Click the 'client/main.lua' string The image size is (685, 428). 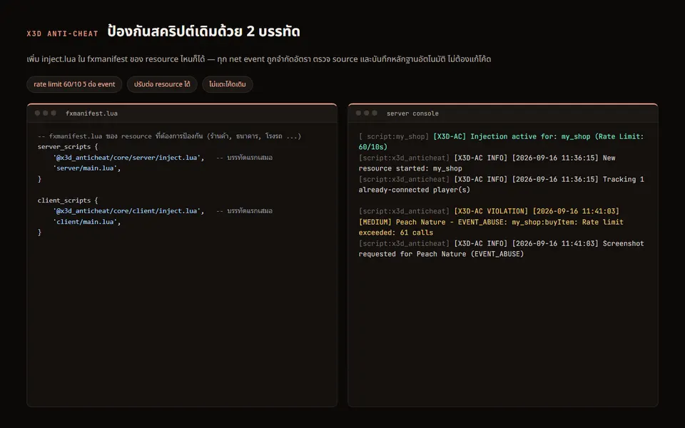(x=85, y=222)
